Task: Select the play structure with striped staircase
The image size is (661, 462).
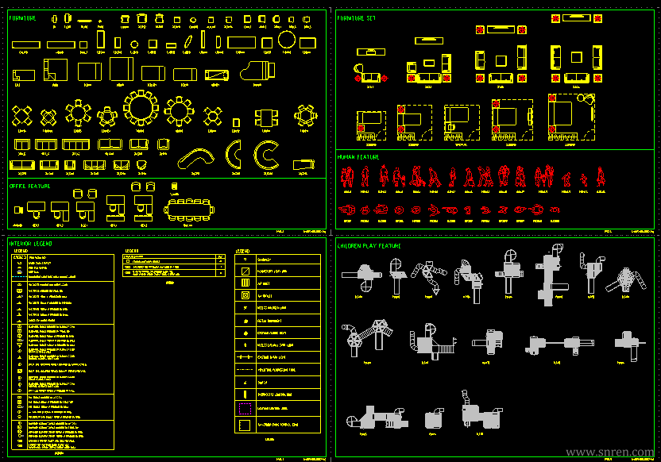Action: tap(433, 341)
